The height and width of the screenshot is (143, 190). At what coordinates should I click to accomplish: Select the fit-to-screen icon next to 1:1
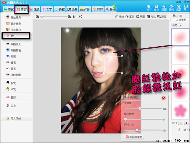(80, 17)
